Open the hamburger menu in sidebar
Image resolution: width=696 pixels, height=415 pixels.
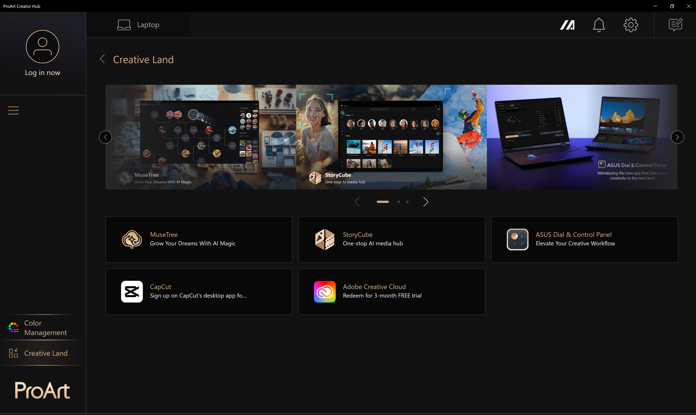pos(13,110)
